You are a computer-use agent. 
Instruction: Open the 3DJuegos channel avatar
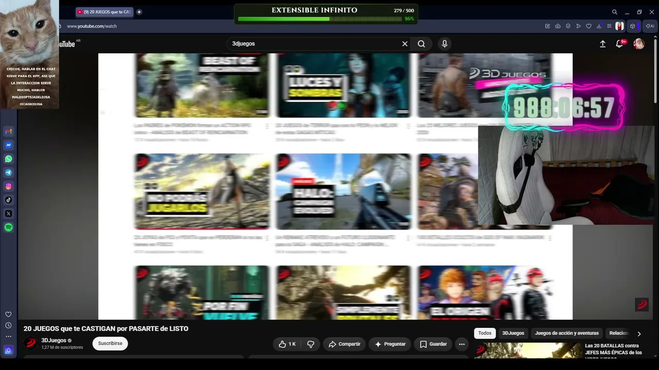pyautogui.click(x=31, y=343)
